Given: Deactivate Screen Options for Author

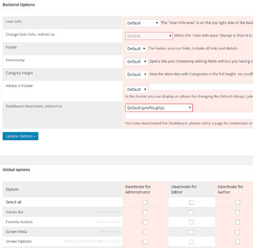Looking at the screenshot, I should tap(237, 242).
